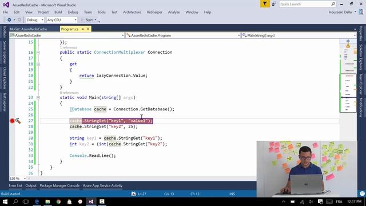This screenshot has height=206, width=366.
Task: Click in the Quick Launch search box
Action: pos(305,4)
